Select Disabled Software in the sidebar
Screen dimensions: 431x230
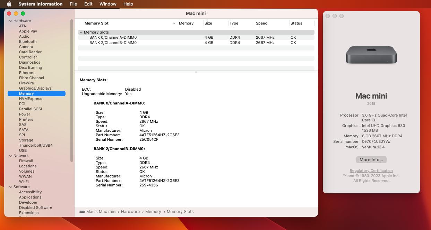[x=35, y=208]
